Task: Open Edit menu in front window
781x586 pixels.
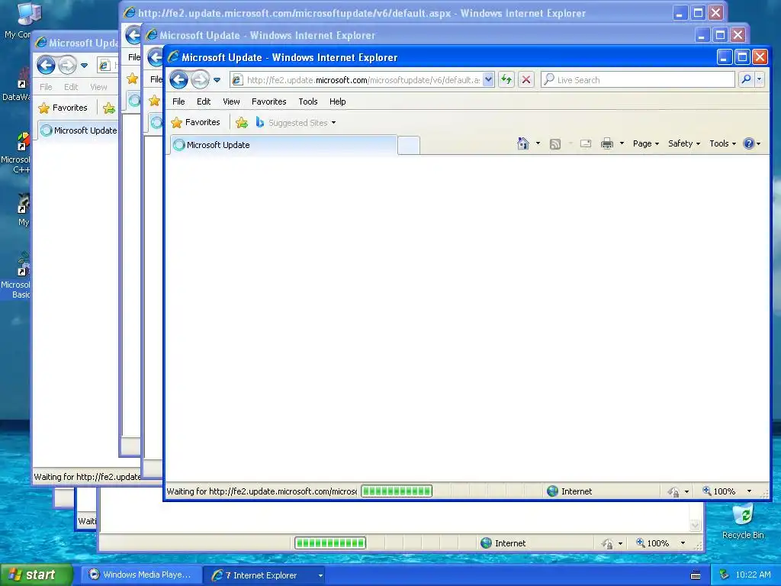Action: pyautogui.click(x=203, y=101)
